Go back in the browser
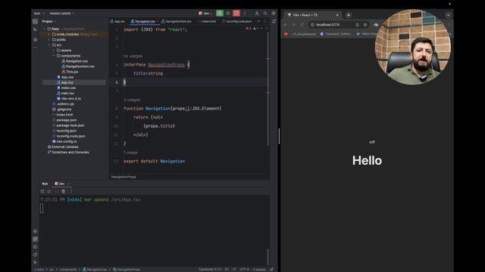 click(285, 25)
